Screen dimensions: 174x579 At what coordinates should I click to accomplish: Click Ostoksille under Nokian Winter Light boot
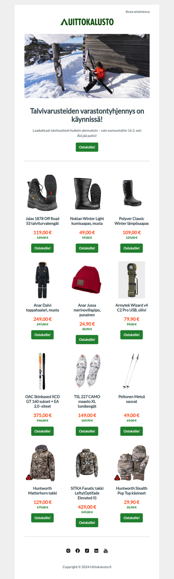click(87, 248)
